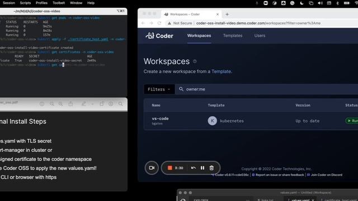Image resolution: width=358 pixels, height=201 pixels.
Task: Open a new browser tab
Action: click(227, 14)
